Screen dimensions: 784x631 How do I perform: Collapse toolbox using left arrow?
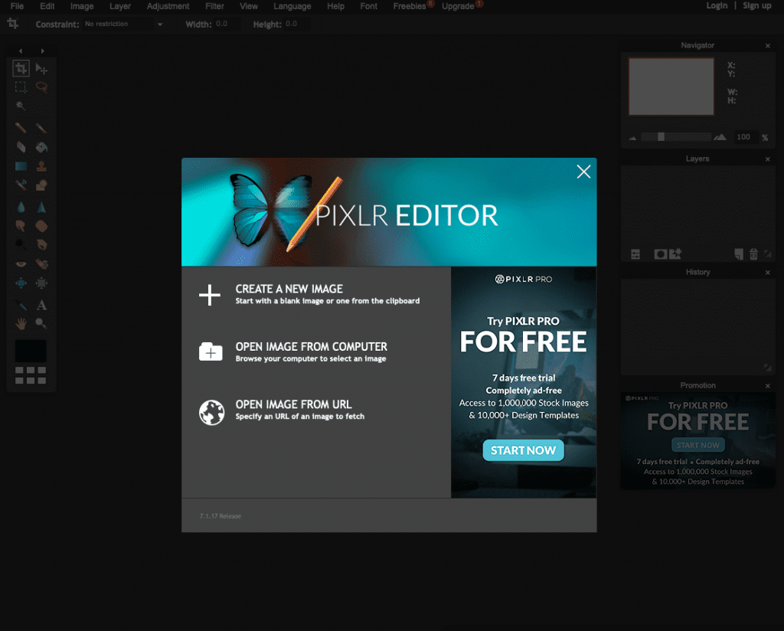pos(21,51)
